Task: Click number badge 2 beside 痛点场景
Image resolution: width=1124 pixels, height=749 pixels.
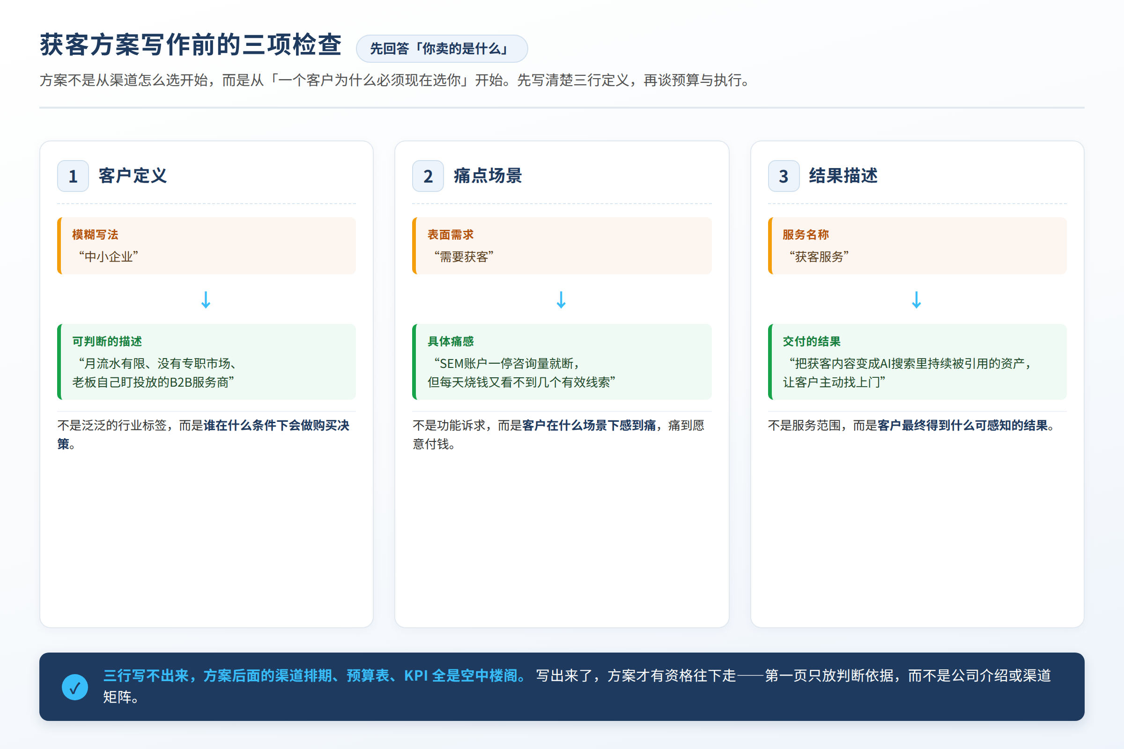Action: [428, 176]
